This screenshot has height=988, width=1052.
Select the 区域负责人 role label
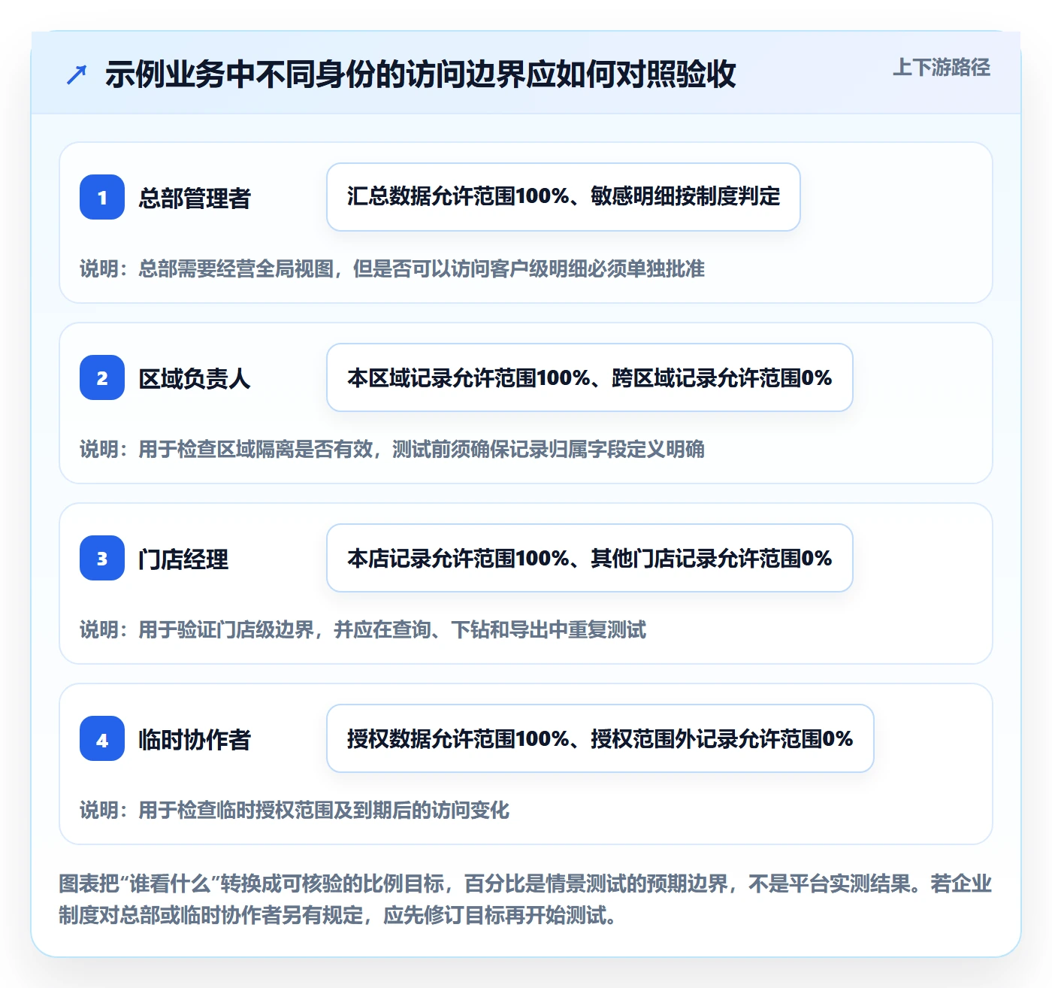click(x=195, y=378)
